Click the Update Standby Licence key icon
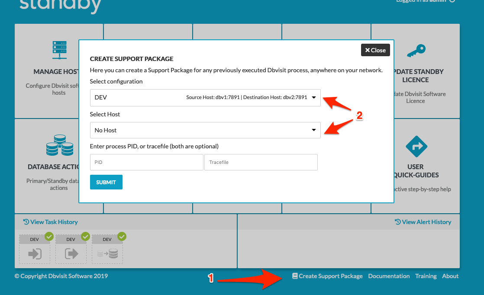The height and width of the screenshot is (295, 484). (416, 51)
